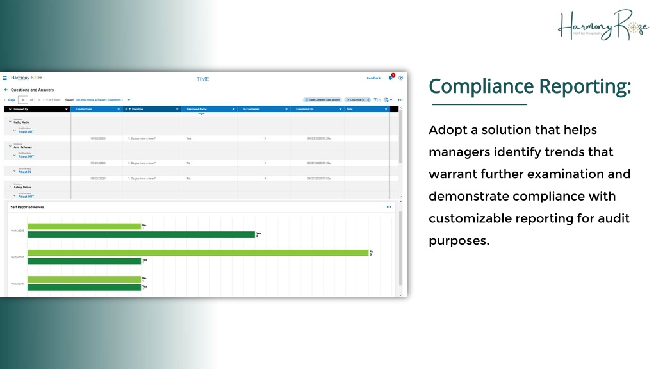
Task: Open the Is Completed column menu
Action: (x=286, y=109)
